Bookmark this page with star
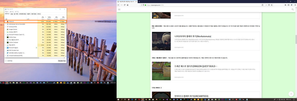Screen dimensions: 297x101 point(271,5)
